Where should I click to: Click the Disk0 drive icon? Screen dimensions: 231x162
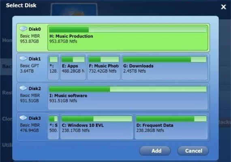click(x=23, y=29)
